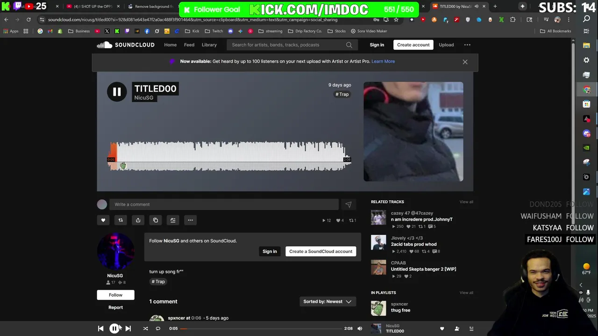Seek within the track waveform
This screenshot has width=598, height=336.
(x=229, y=156)
